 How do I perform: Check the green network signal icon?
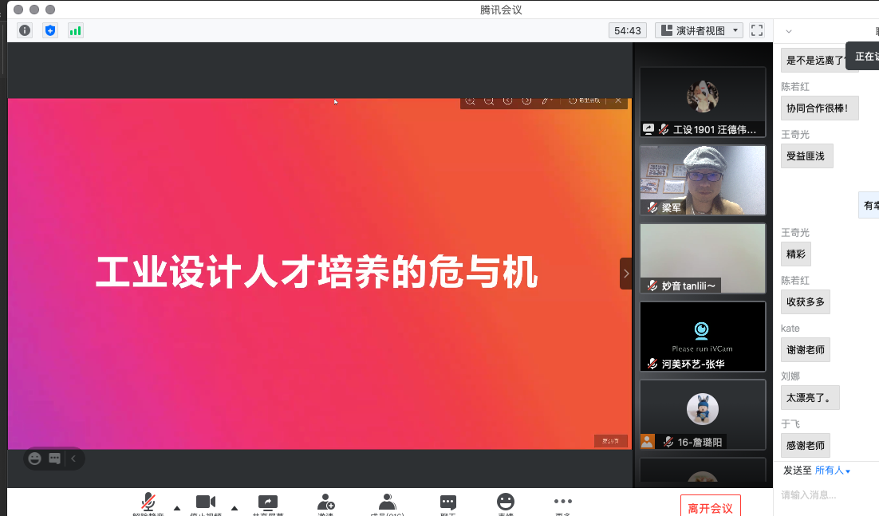coord(76,30)
